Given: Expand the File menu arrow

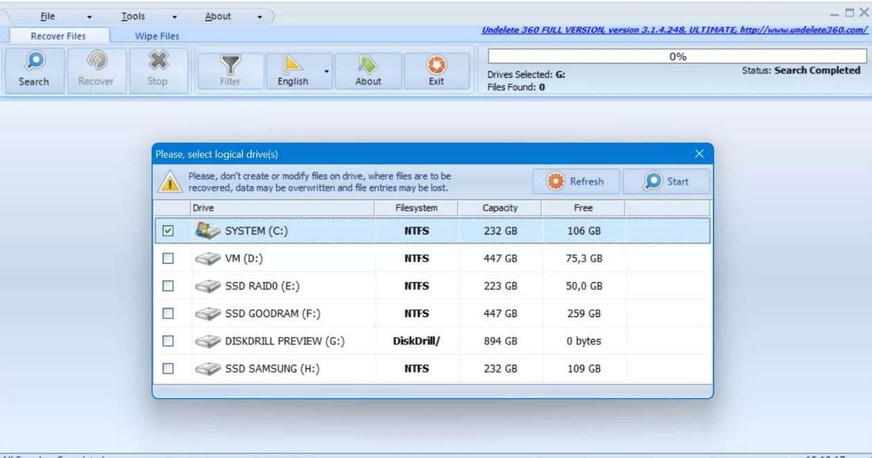Looking at the screenshot, I should click(89, 17).
